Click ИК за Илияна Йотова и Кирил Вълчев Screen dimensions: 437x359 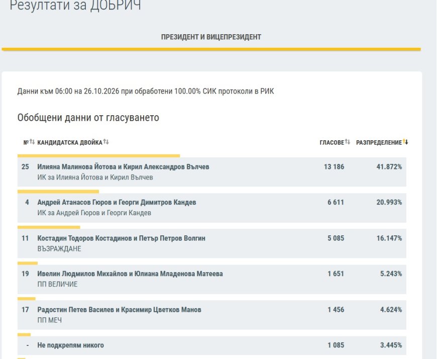[x=95, y=177]
